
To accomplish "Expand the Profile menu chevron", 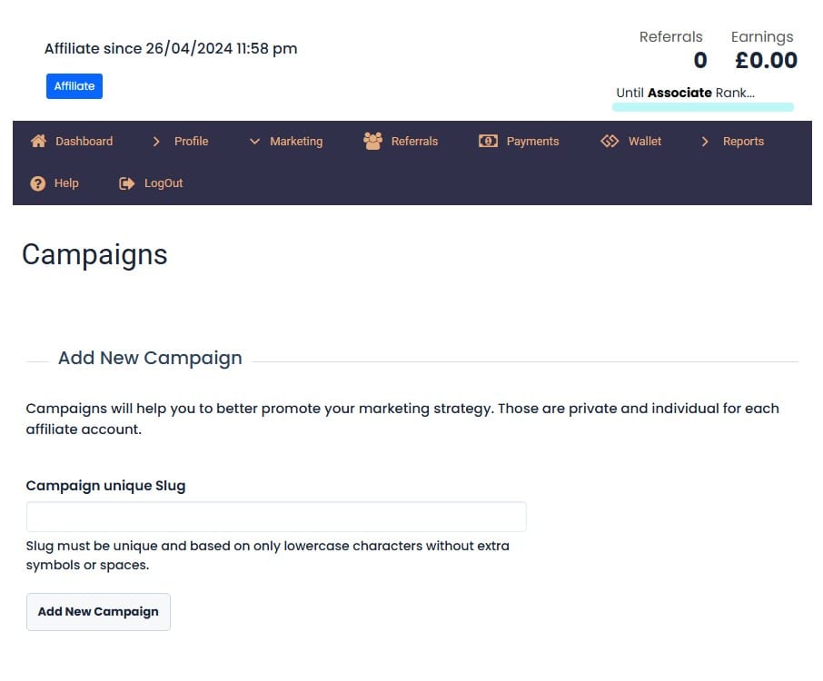I will [156, 141].
